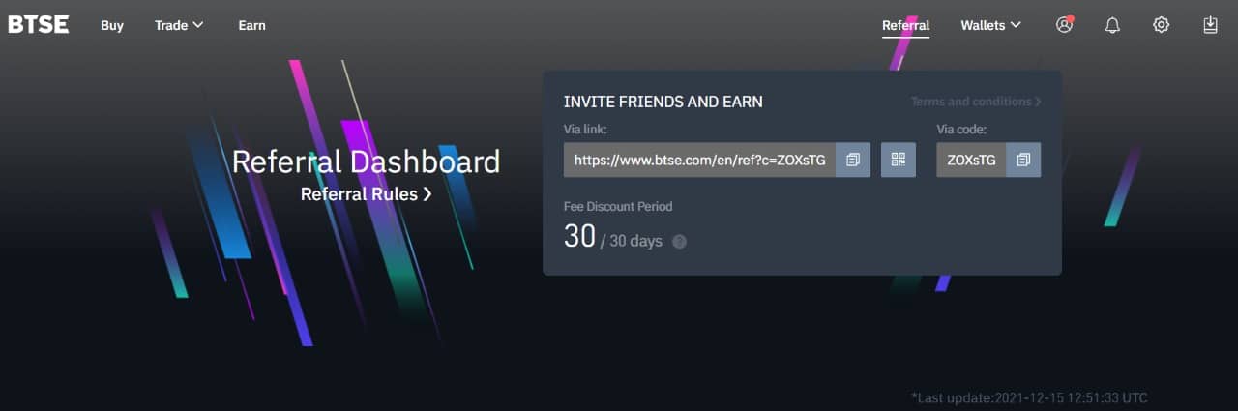Click the ZOXsTG code field
This screenshot has width=1238, height=411.
(971, 160)
